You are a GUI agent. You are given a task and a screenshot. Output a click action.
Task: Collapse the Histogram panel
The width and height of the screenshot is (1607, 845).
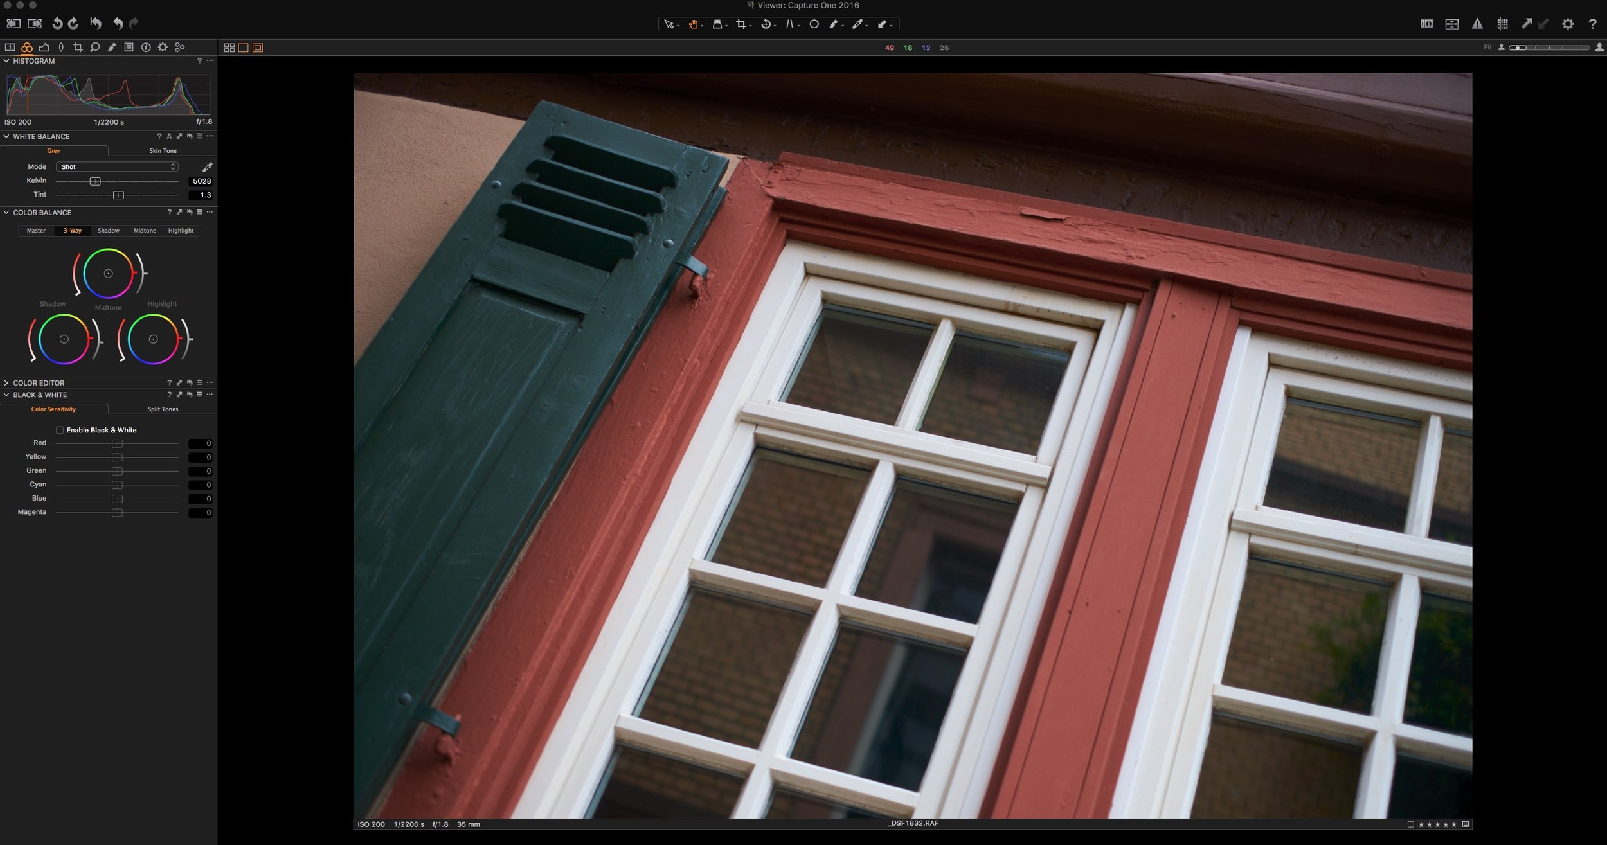click(x=6, y=61)
